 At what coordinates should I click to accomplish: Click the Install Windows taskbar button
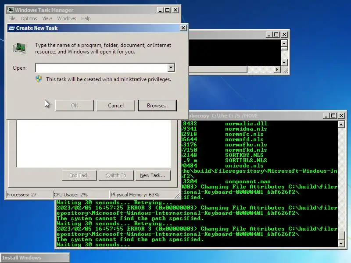pos(35,258)
